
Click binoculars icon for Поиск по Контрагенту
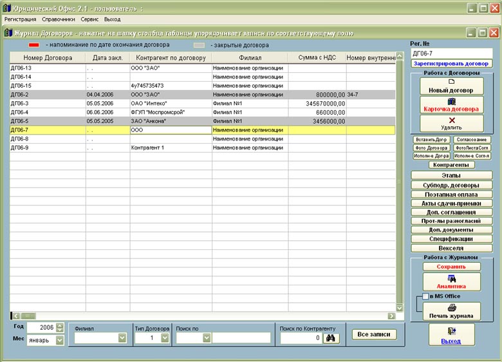(331, 338)
